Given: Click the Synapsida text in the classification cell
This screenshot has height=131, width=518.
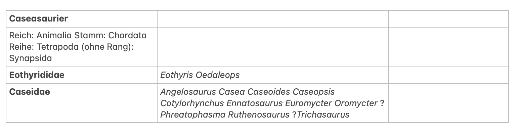Looking at the screenshot, I should coord(31,58).
